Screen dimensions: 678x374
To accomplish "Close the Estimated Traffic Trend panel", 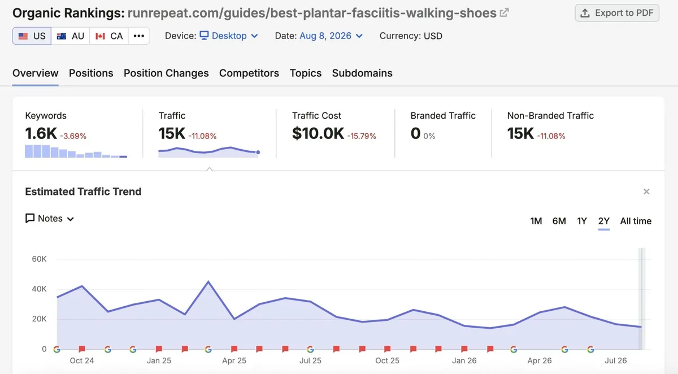I will pyautogui.click(x=646, y=192).
